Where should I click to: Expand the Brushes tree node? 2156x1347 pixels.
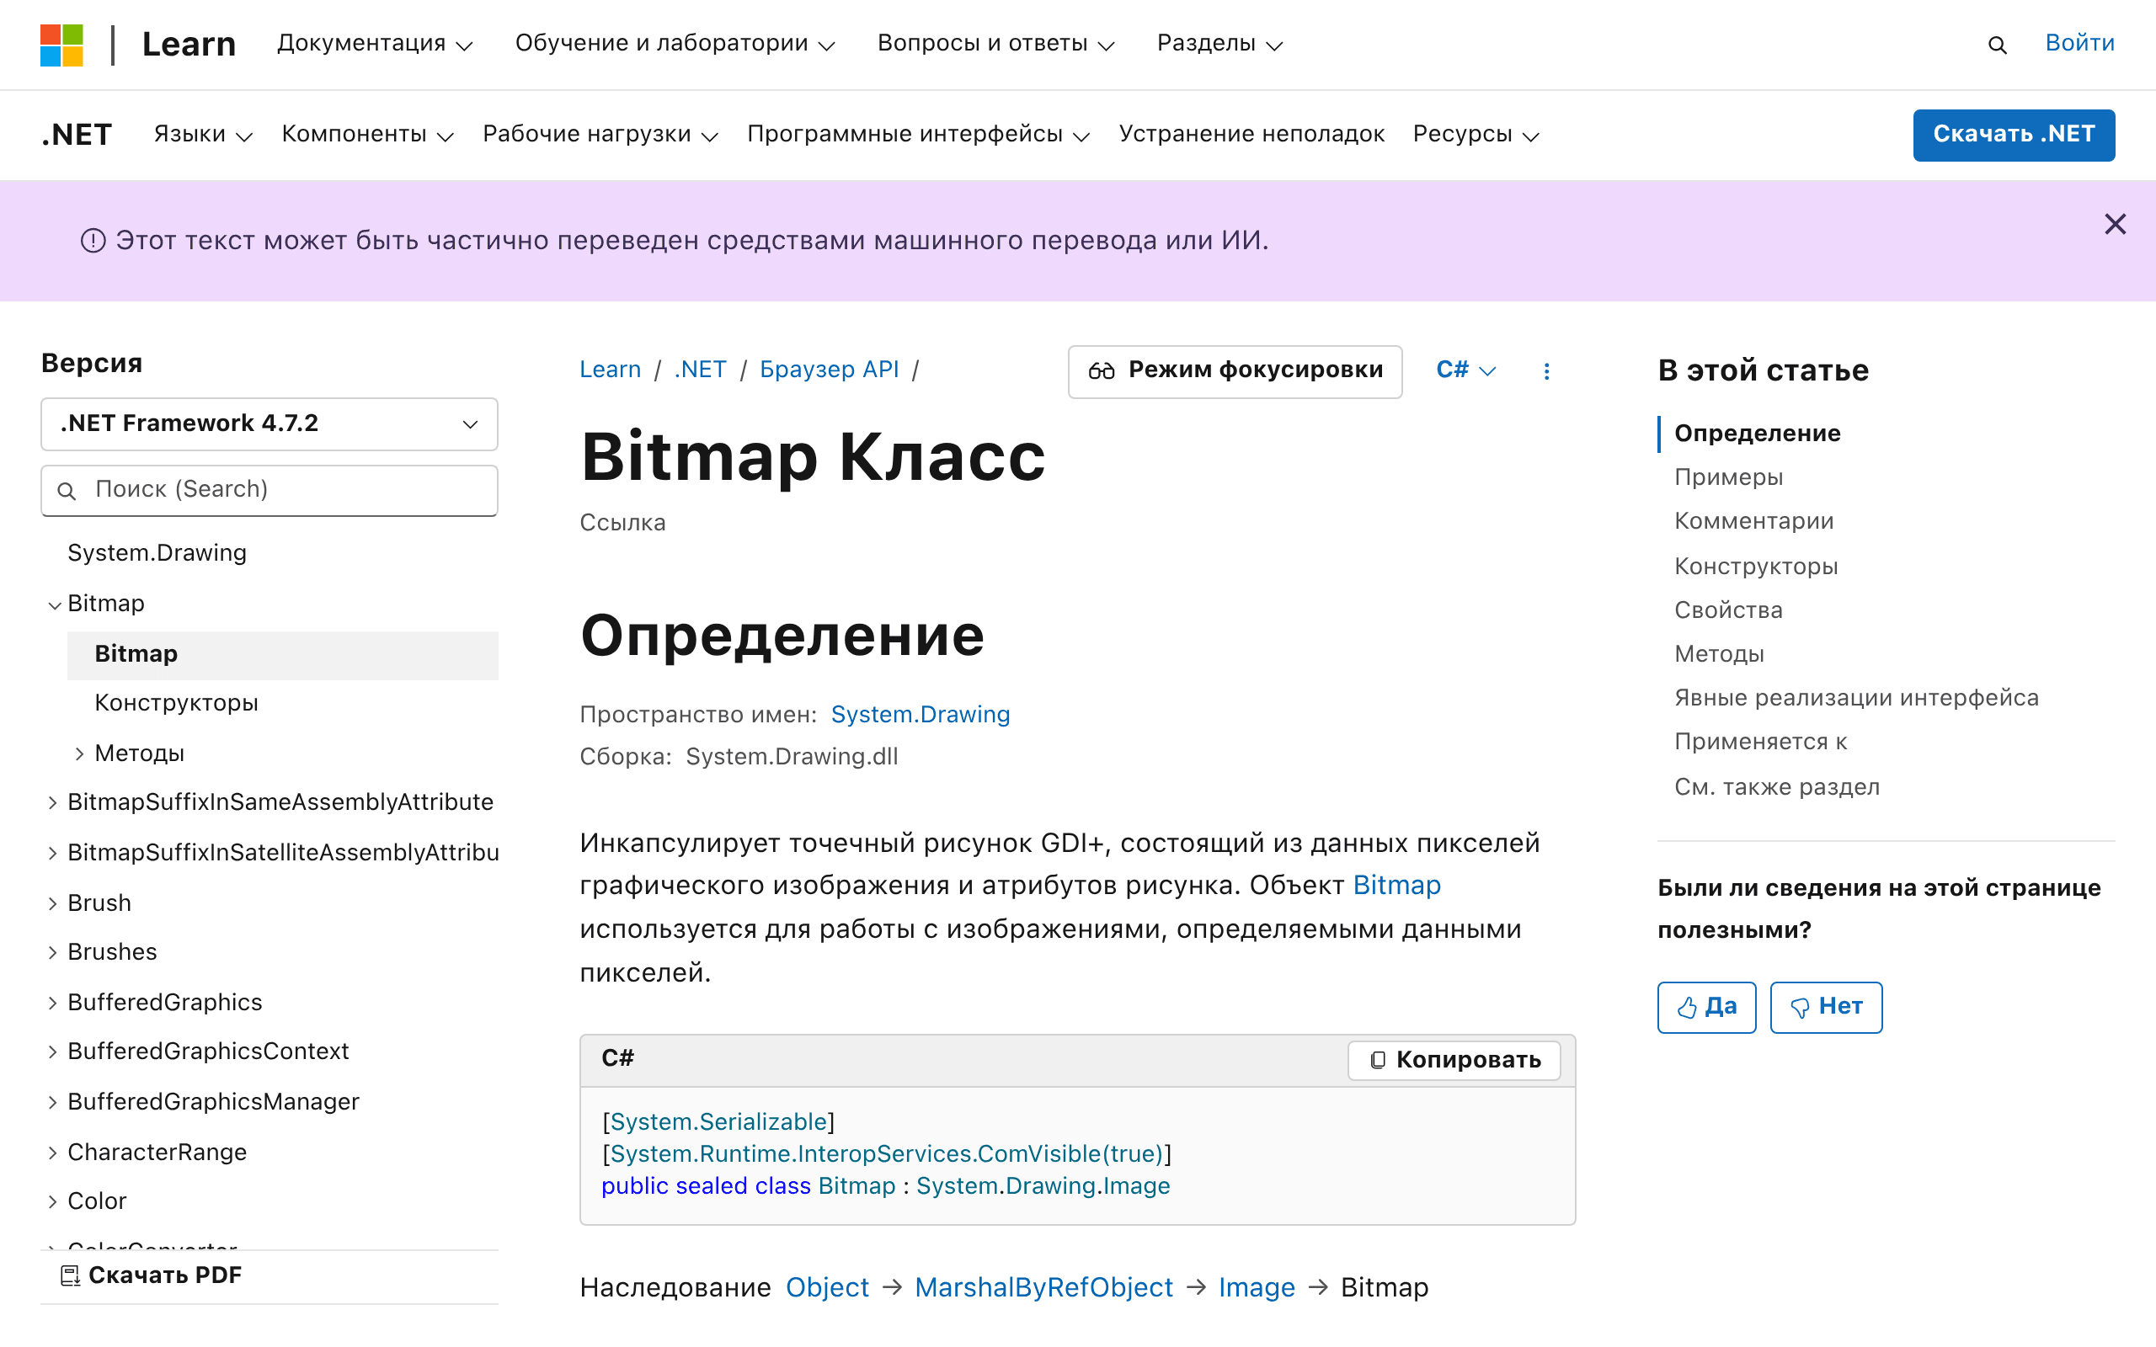pos(53,952)
